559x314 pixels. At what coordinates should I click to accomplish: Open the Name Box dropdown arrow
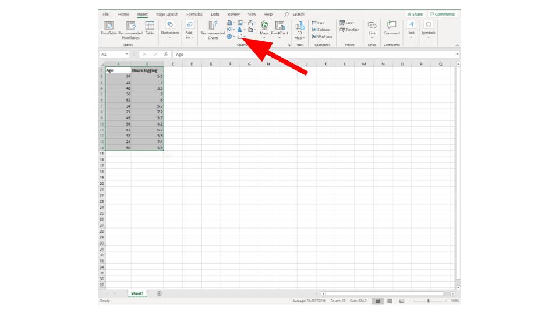coord(126,55)
